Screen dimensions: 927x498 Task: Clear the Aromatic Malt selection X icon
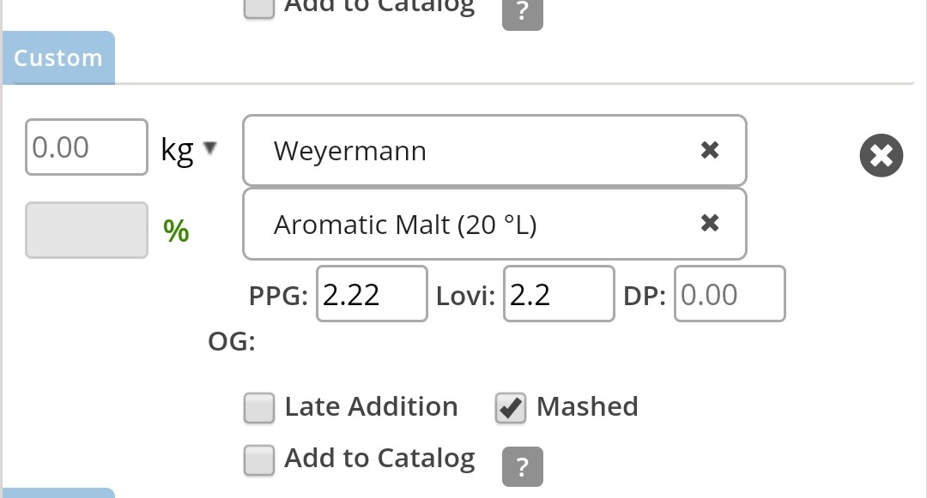click(710, 223)
